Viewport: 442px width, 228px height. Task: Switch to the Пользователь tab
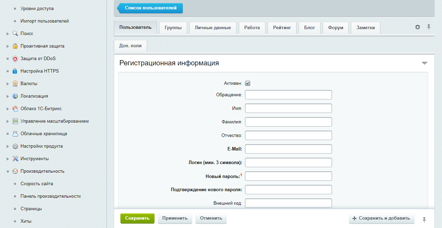(x=135, y=27)
